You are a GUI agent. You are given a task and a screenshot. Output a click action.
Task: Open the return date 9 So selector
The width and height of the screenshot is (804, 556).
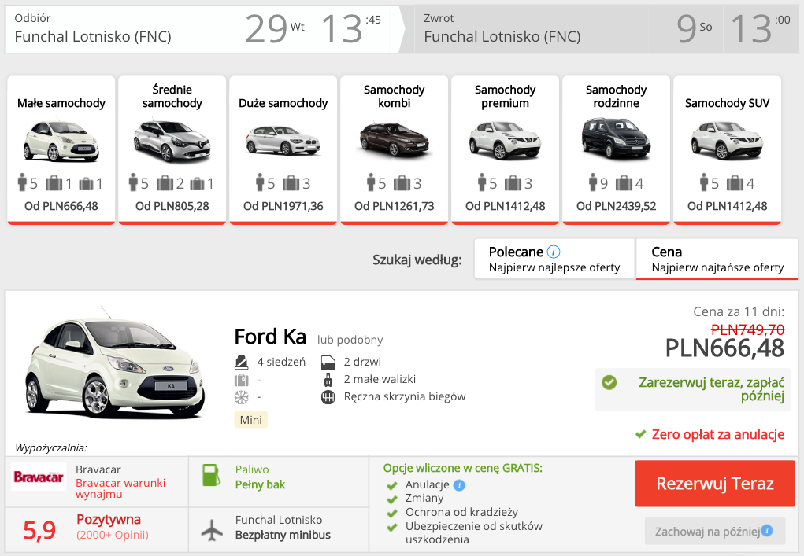coord(695,28)
